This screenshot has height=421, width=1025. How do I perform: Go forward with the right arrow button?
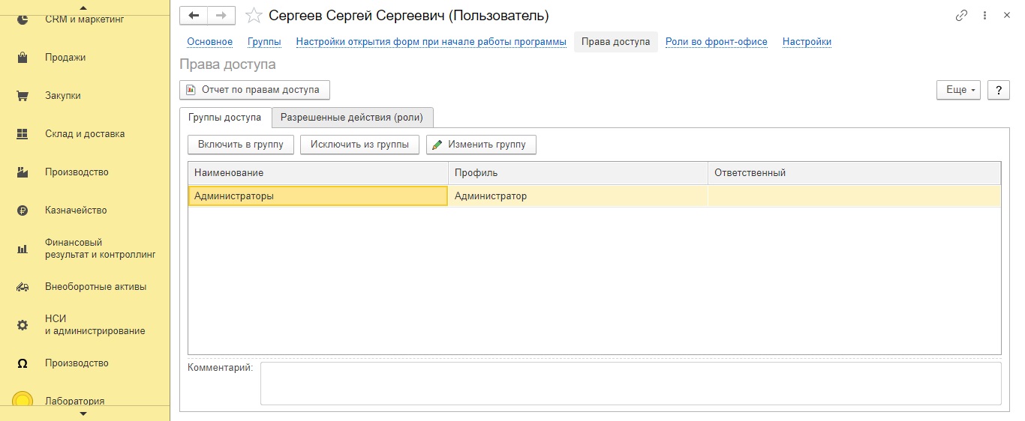(x=221, y=15)
